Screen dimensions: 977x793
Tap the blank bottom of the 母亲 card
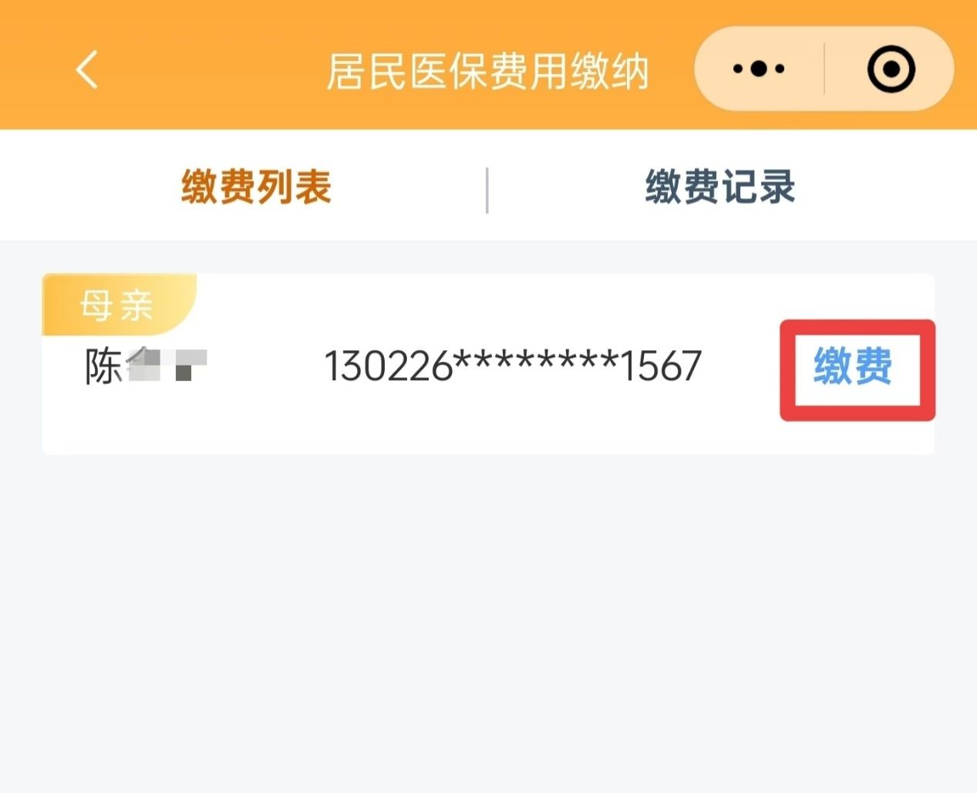(x=488, y=432)
